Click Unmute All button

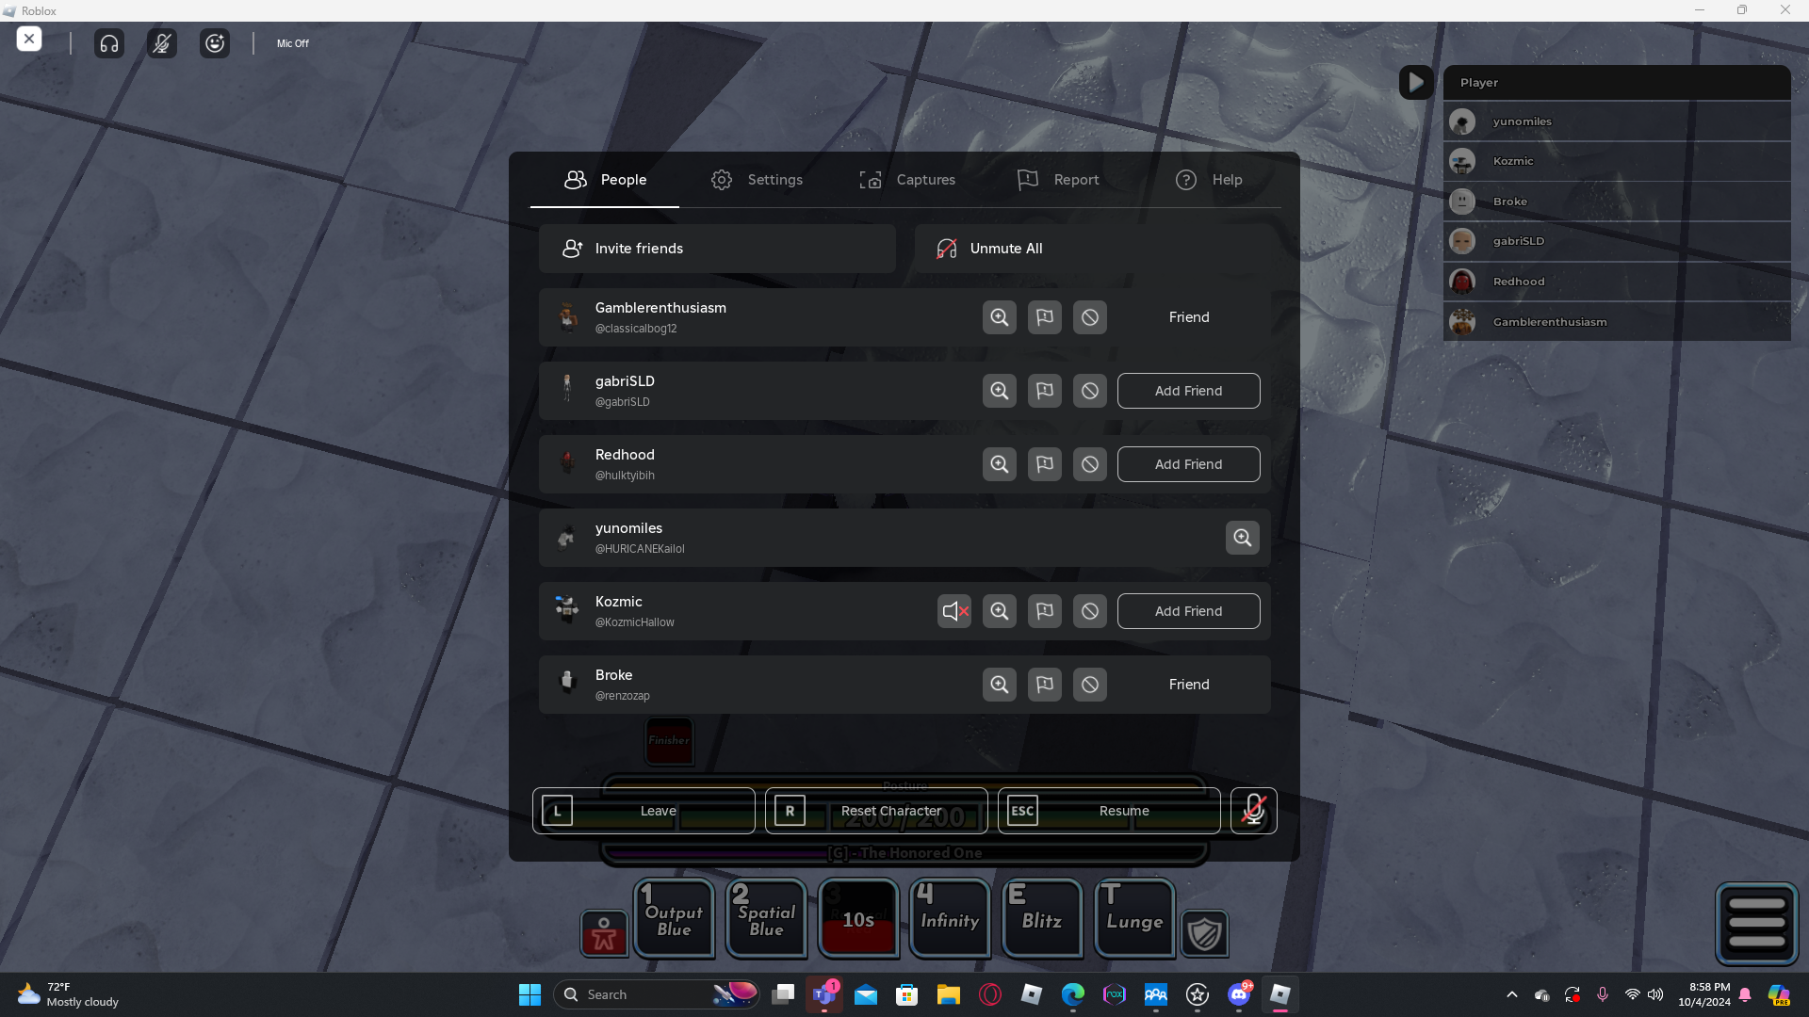[1092, 249]
